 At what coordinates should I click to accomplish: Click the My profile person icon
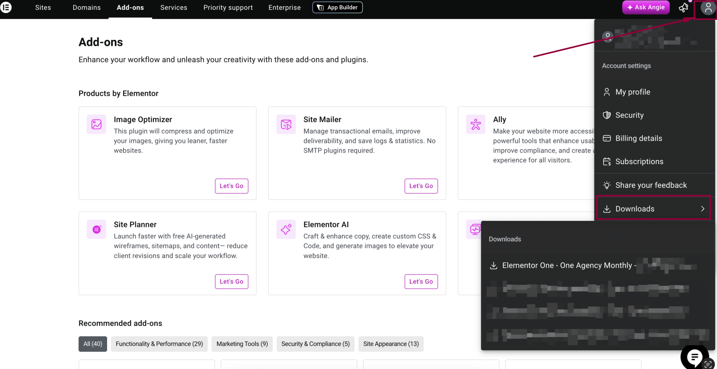tap(607, 92)
